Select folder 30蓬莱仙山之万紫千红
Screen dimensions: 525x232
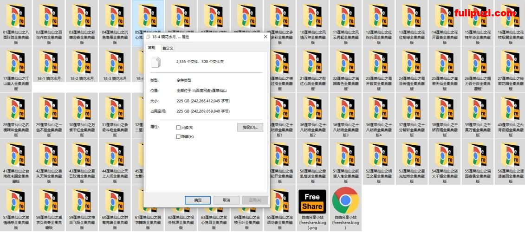tap(82, 115)
